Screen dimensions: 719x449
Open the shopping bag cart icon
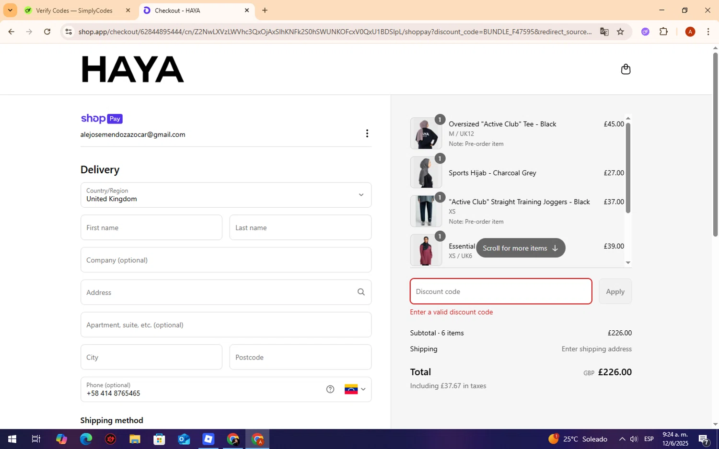[626, 69]
